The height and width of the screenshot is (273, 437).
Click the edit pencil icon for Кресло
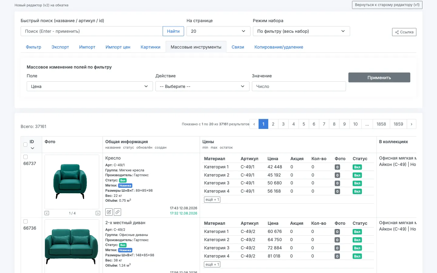[109, 212]
